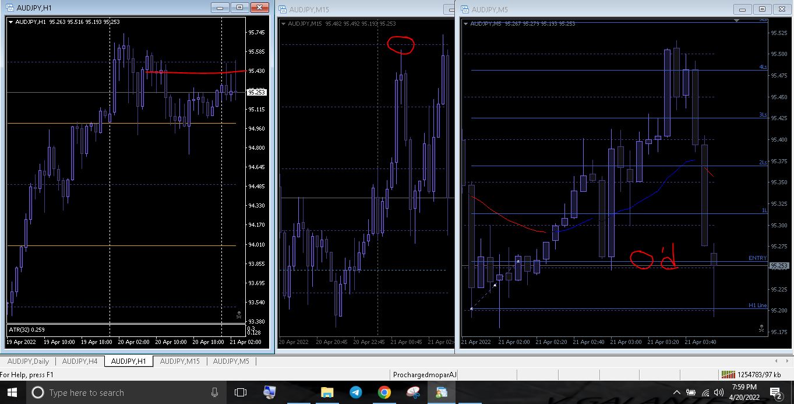Screen dimensions: 794x404
Task: Click the AUDJPY,H1 chart window icon
Action: (x=10, y=8)
